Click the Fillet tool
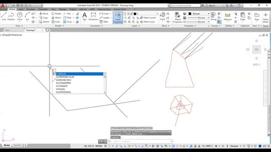This screenshot has width=271, height=152. (x=67, y=18)
